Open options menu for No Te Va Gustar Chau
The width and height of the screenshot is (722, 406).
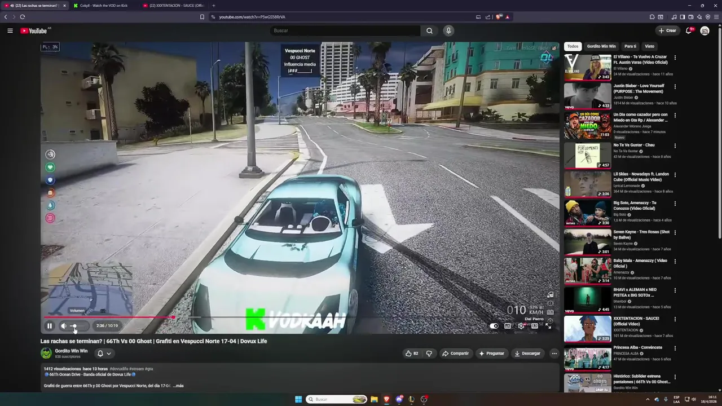pos(675,145)
